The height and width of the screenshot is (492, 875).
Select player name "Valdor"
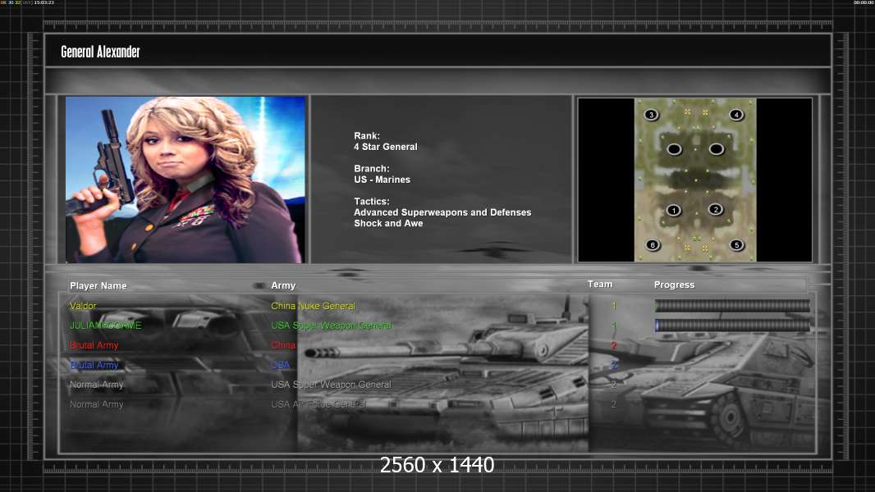point(83,306)
